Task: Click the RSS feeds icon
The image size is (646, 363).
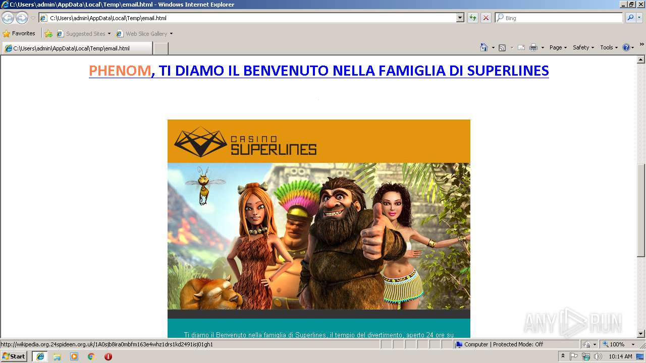Action: tap(502, 47)
